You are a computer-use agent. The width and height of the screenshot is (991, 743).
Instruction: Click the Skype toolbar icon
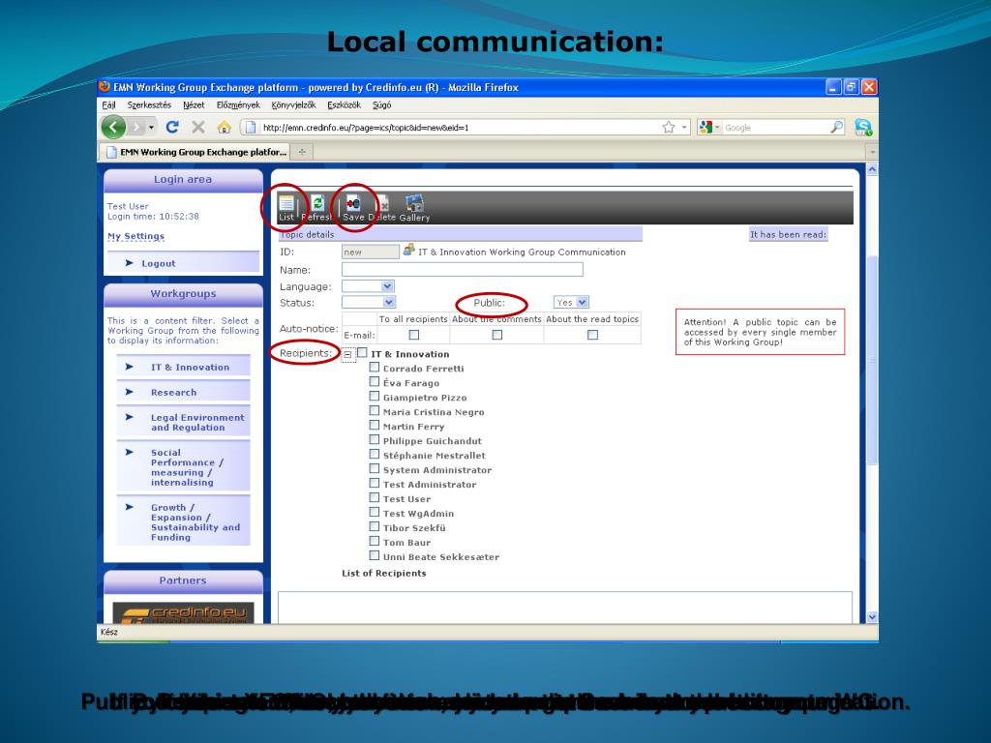(x=862, y=127)
